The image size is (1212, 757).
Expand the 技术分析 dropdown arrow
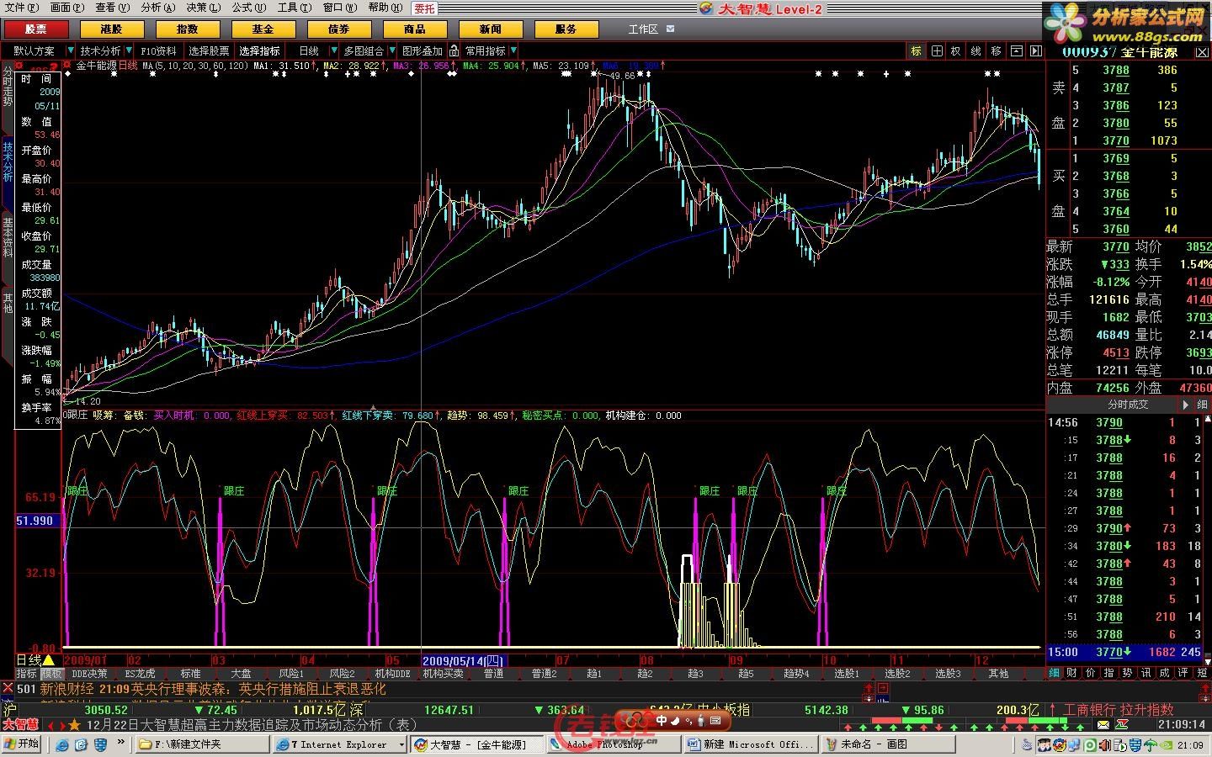click(x=129, y=51)
